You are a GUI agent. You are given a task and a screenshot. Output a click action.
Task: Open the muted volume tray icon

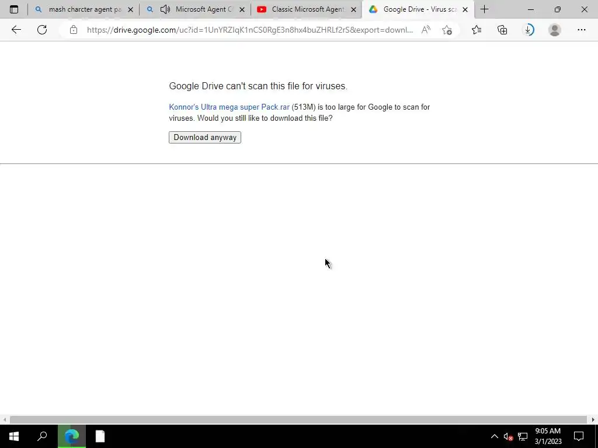508,436
